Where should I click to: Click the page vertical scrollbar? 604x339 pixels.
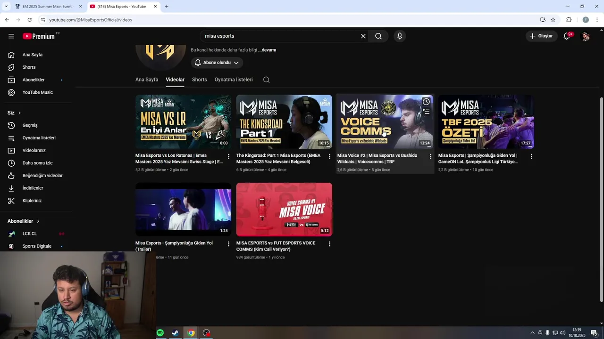point(601,200)
